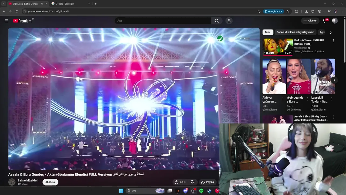This screenshot has height=195, width=346.
Task: Click the Oluştur create button
Action: click(x=310, y=21)
